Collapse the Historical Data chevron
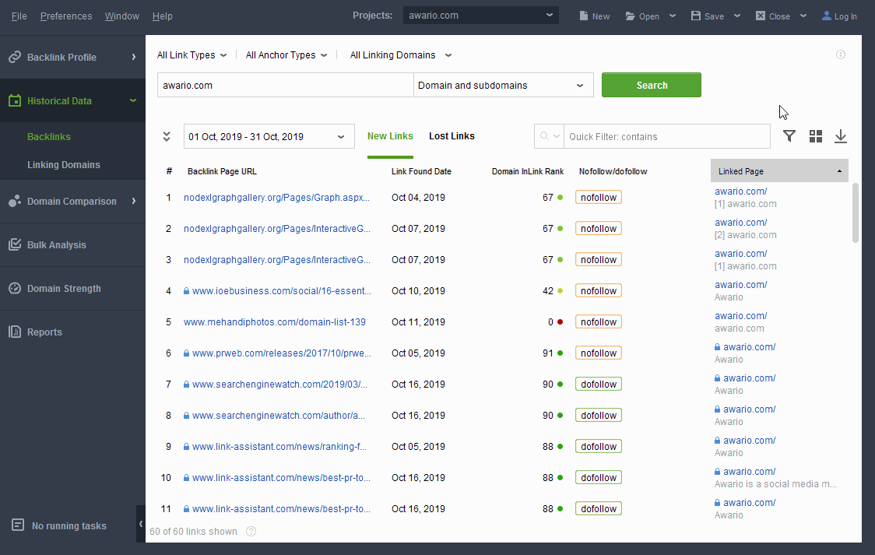 [x=133, y=100]
